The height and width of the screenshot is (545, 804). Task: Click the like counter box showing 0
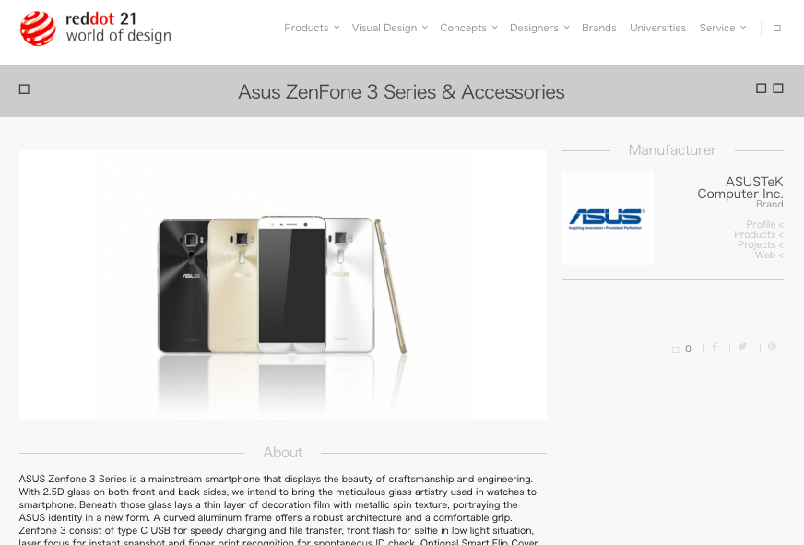tap(682, 350)
